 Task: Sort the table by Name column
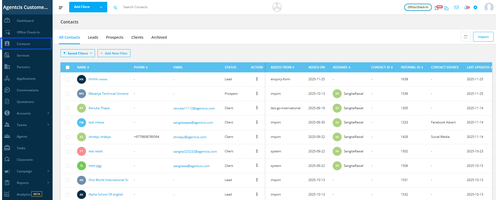point(83,67)
